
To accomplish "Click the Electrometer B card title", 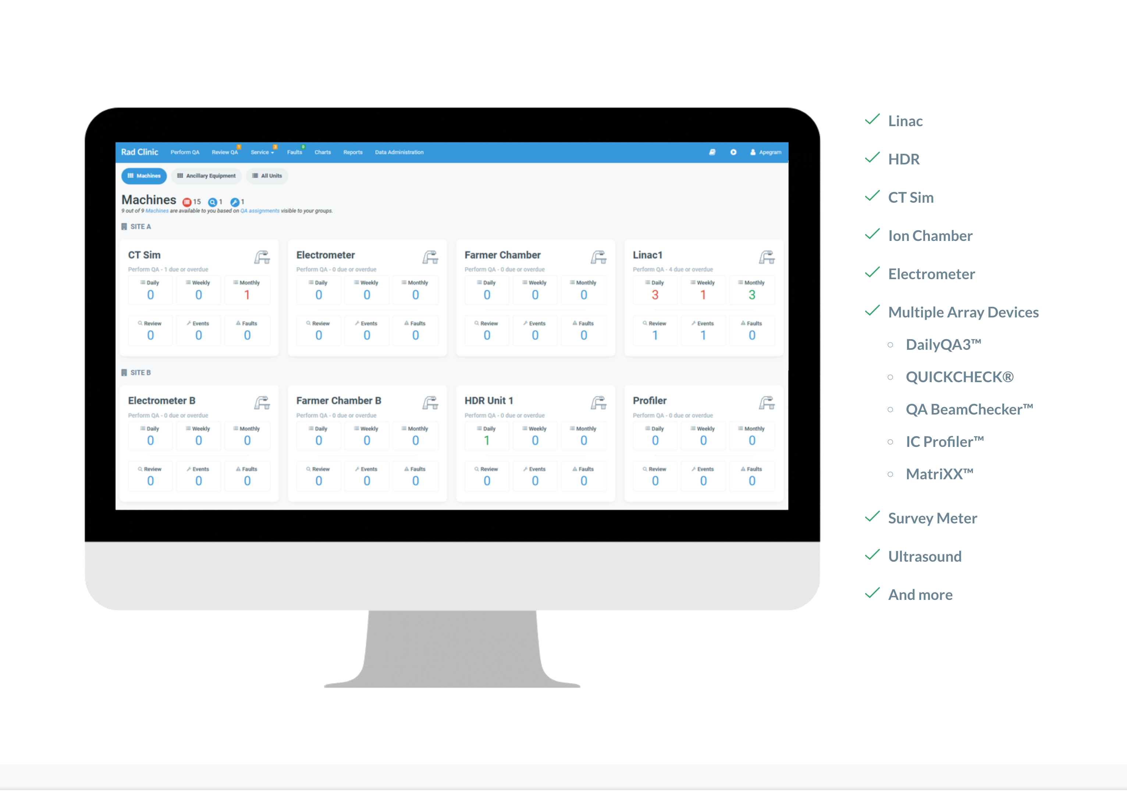I will click(x=161, y=401).
